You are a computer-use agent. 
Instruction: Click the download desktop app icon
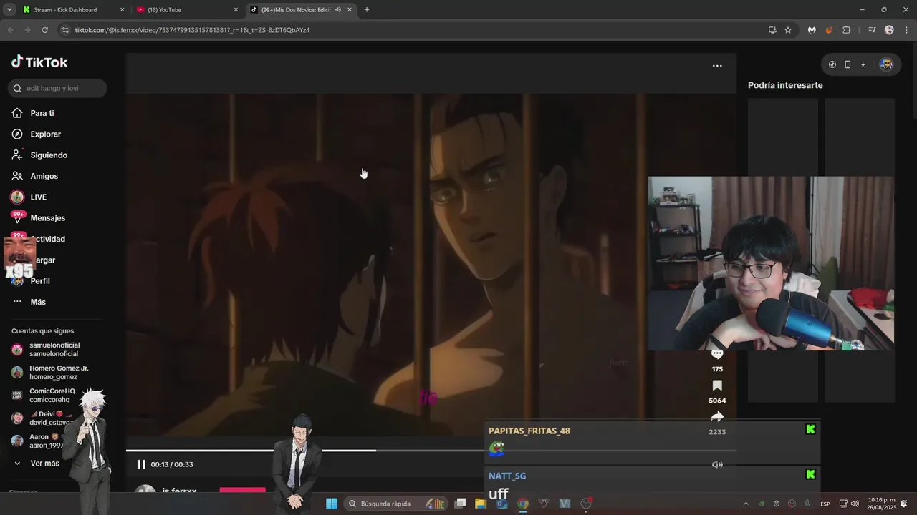863,64
